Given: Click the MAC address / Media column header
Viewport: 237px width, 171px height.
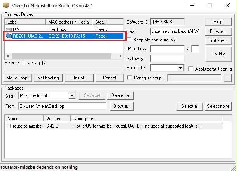Looking at the screenshot, I should point(69,22).
